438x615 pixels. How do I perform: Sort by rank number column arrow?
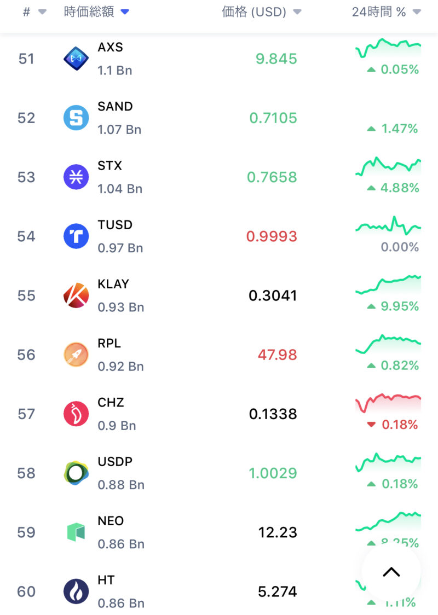click(x=42, y=13)
